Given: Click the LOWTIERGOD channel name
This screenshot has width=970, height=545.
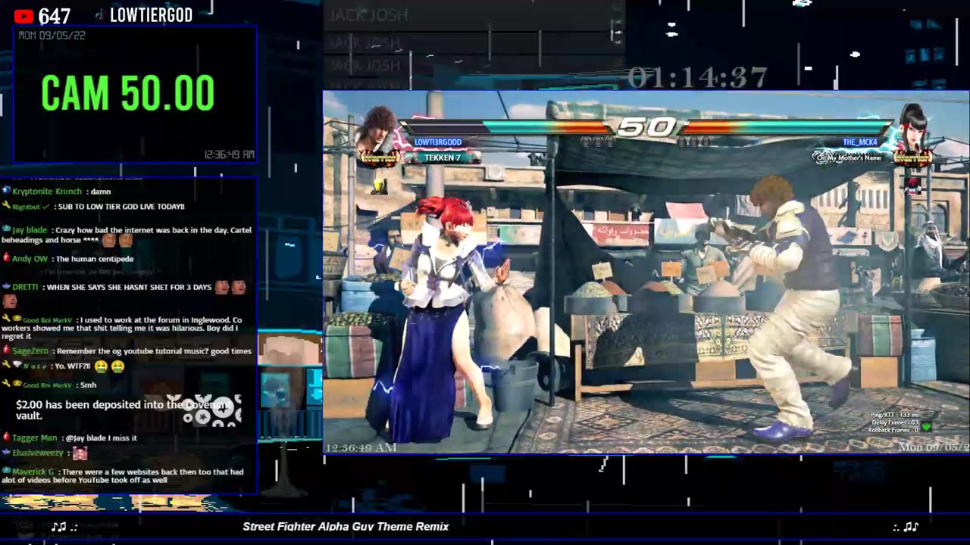Looking at the screenshot, I should (x=152, y=15).
